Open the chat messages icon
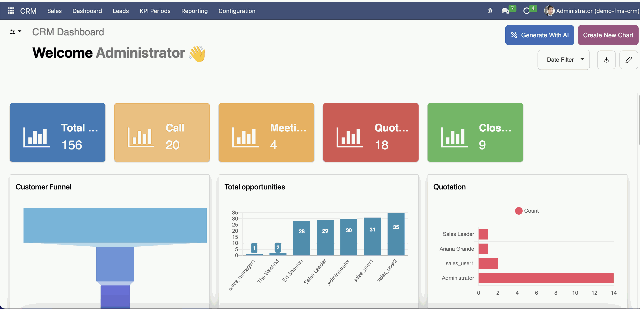This screenshot has height=309, width=640. pyautogui.click(x=505, y=11)
